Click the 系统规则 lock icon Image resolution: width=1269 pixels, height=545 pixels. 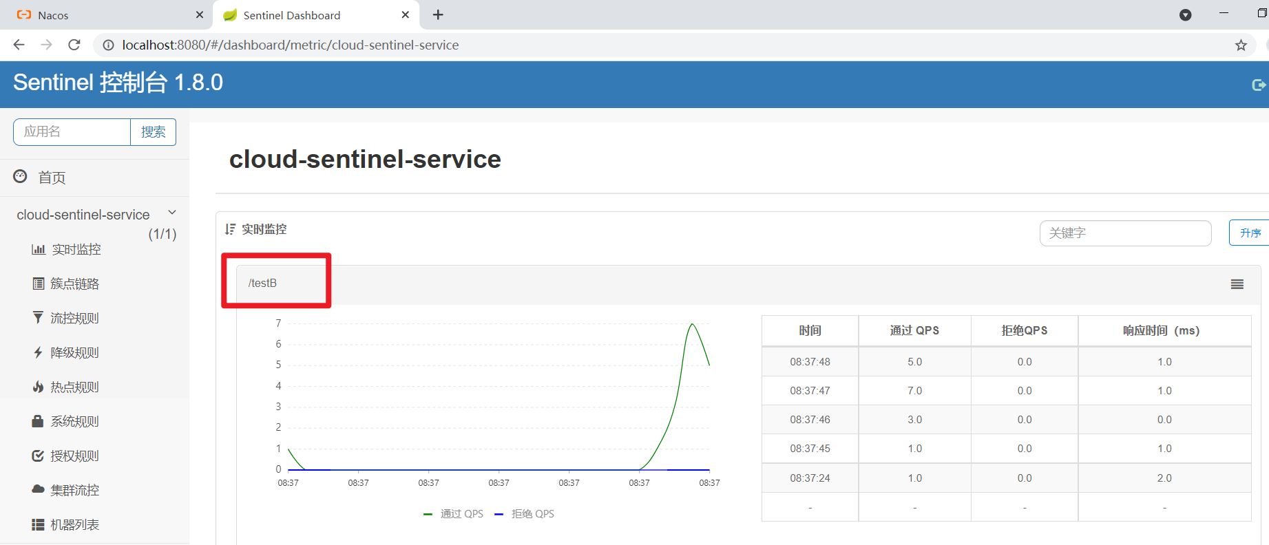pyautogui.click(x=39, y=421)
